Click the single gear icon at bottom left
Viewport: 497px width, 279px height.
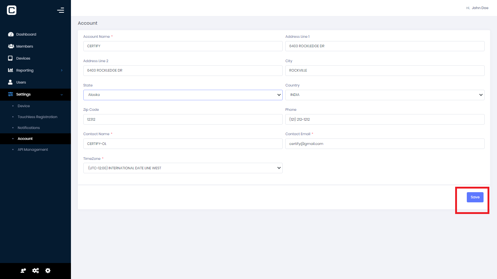pyautogui.click(x=48, y=271)
